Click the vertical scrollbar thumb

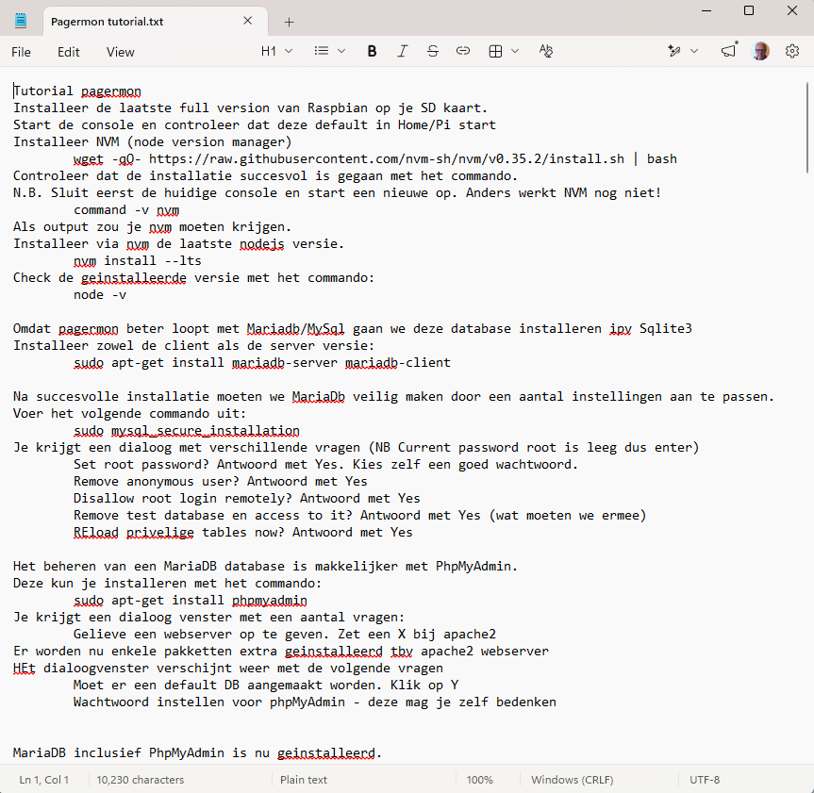click(x=807, y=127)
